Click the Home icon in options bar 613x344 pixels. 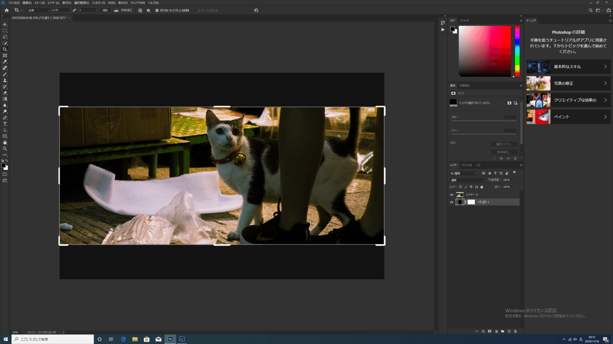point(7,10)
